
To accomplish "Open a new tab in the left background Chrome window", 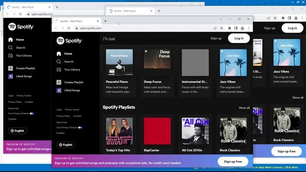I will [57, 7].
